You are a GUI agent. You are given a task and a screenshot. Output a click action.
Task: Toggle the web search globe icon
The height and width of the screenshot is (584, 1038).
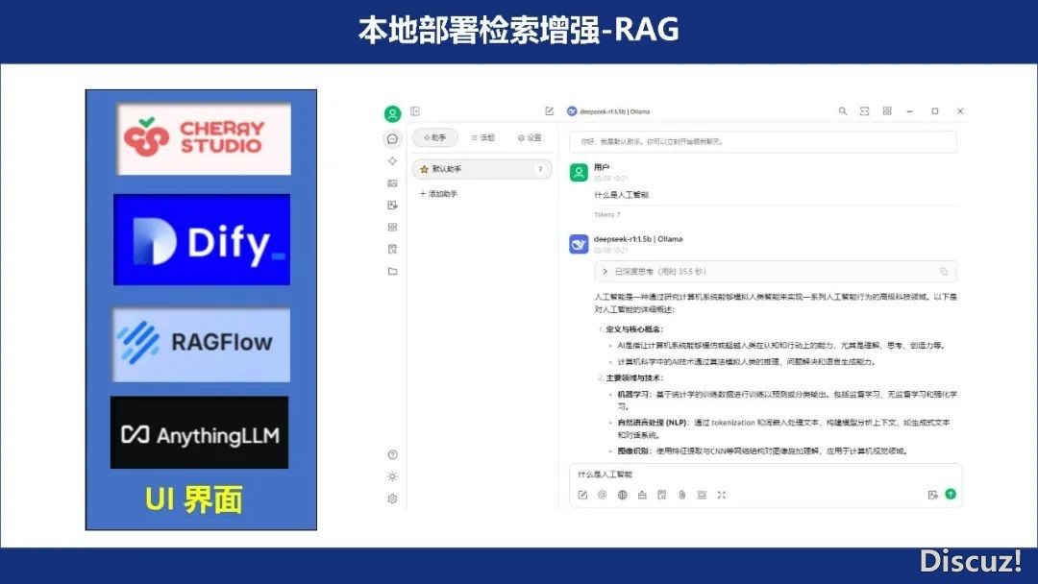pyautogui.click(x=622, y=495)
